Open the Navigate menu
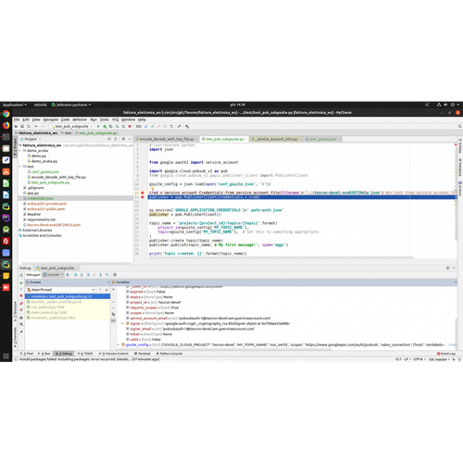 coord(50,119)
